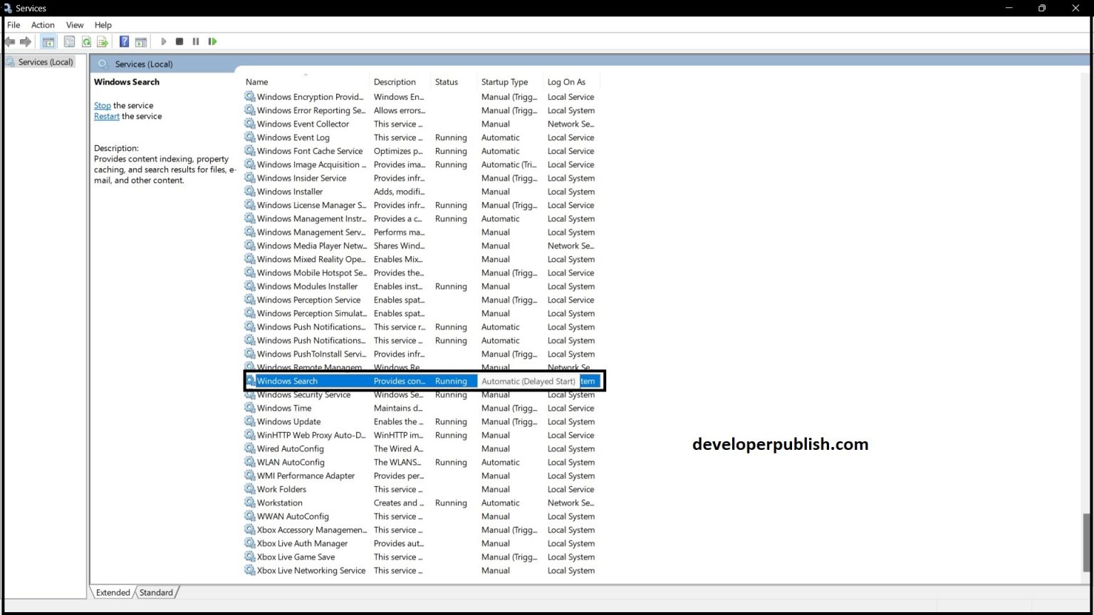Screen dimensions: 1094x615
Task: Click the Restart link for Windows Search
Action: (x=106, y=116)
